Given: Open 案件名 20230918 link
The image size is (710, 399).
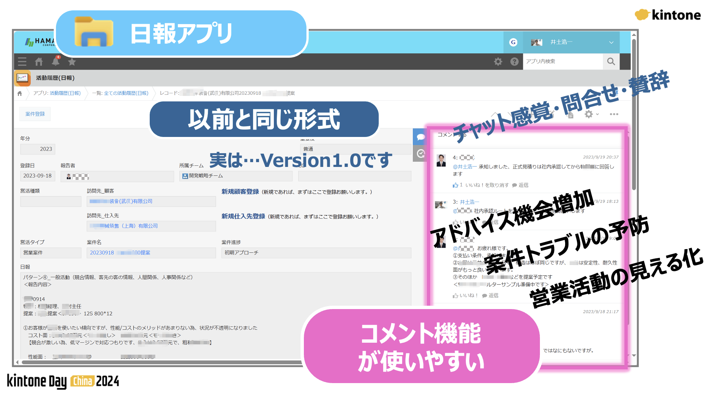Looking at the screenshot, I should point(120,252).
